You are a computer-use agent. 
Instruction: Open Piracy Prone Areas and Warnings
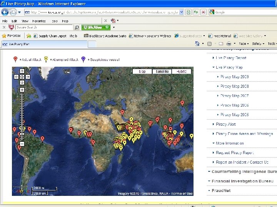(244, 134)
